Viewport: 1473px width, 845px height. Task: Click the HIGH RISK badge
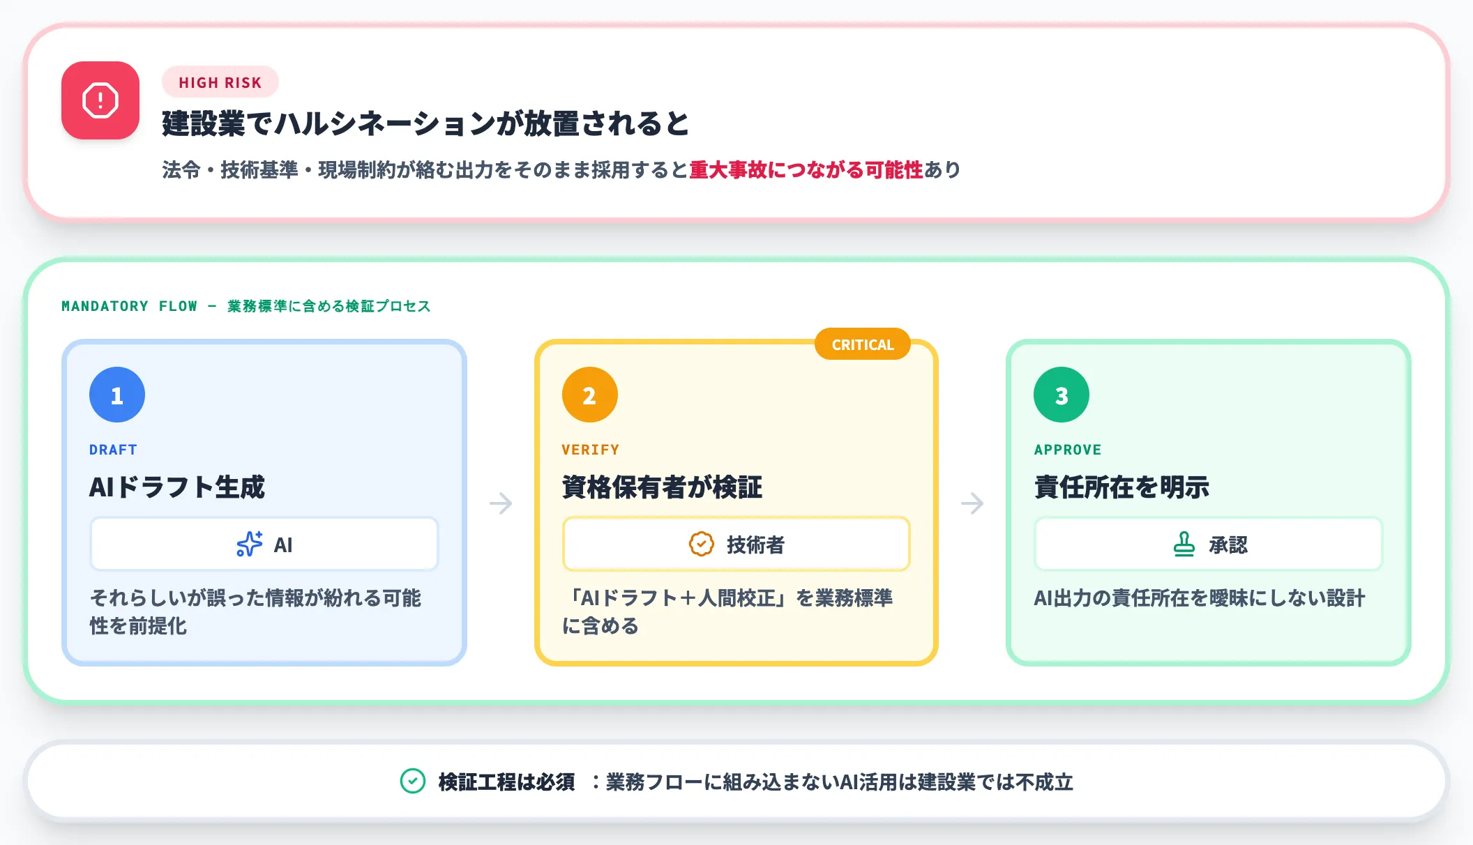[x=220, y=82]
